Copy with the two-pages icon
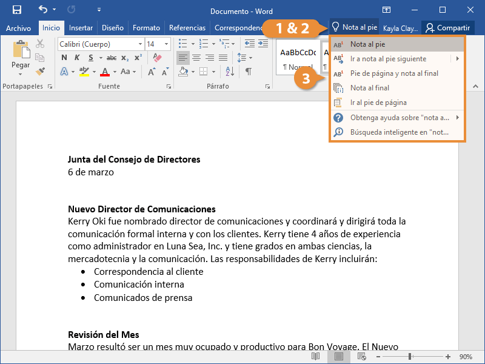The image size is (485, 364). point(39,58)
